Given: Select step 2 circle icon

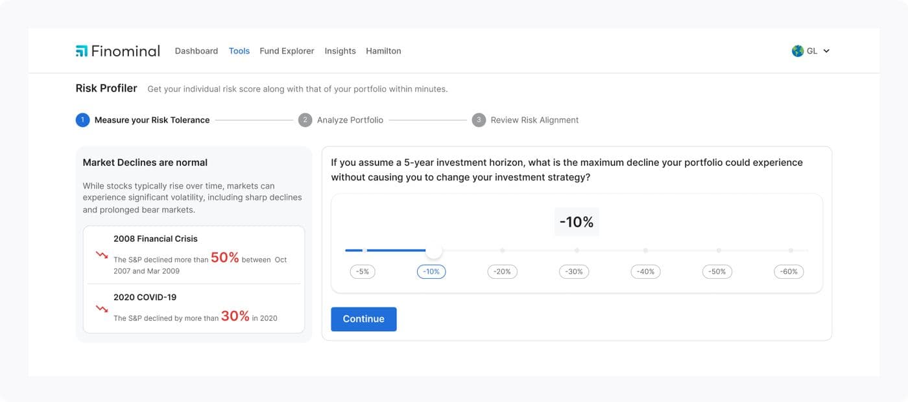Looking at the screenshot, I should click(x=305, y=120).
